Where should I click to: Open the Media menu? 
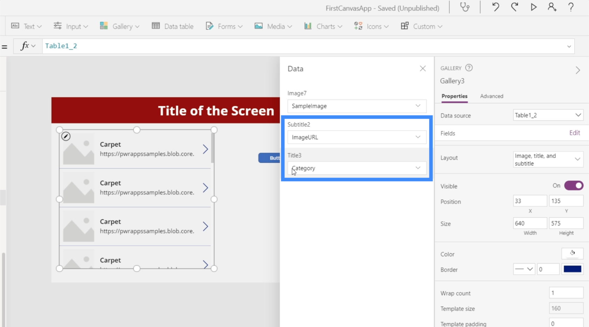pyautogui.click(x=273, y=26)
